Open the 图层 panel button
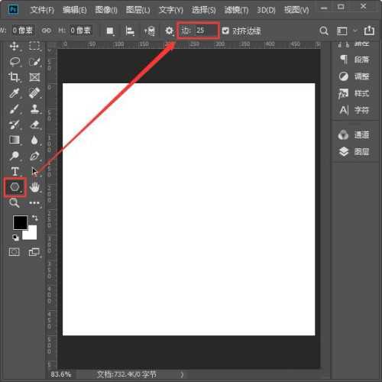The height and width of the screenshot is (382, 382). tap(354, 152)
